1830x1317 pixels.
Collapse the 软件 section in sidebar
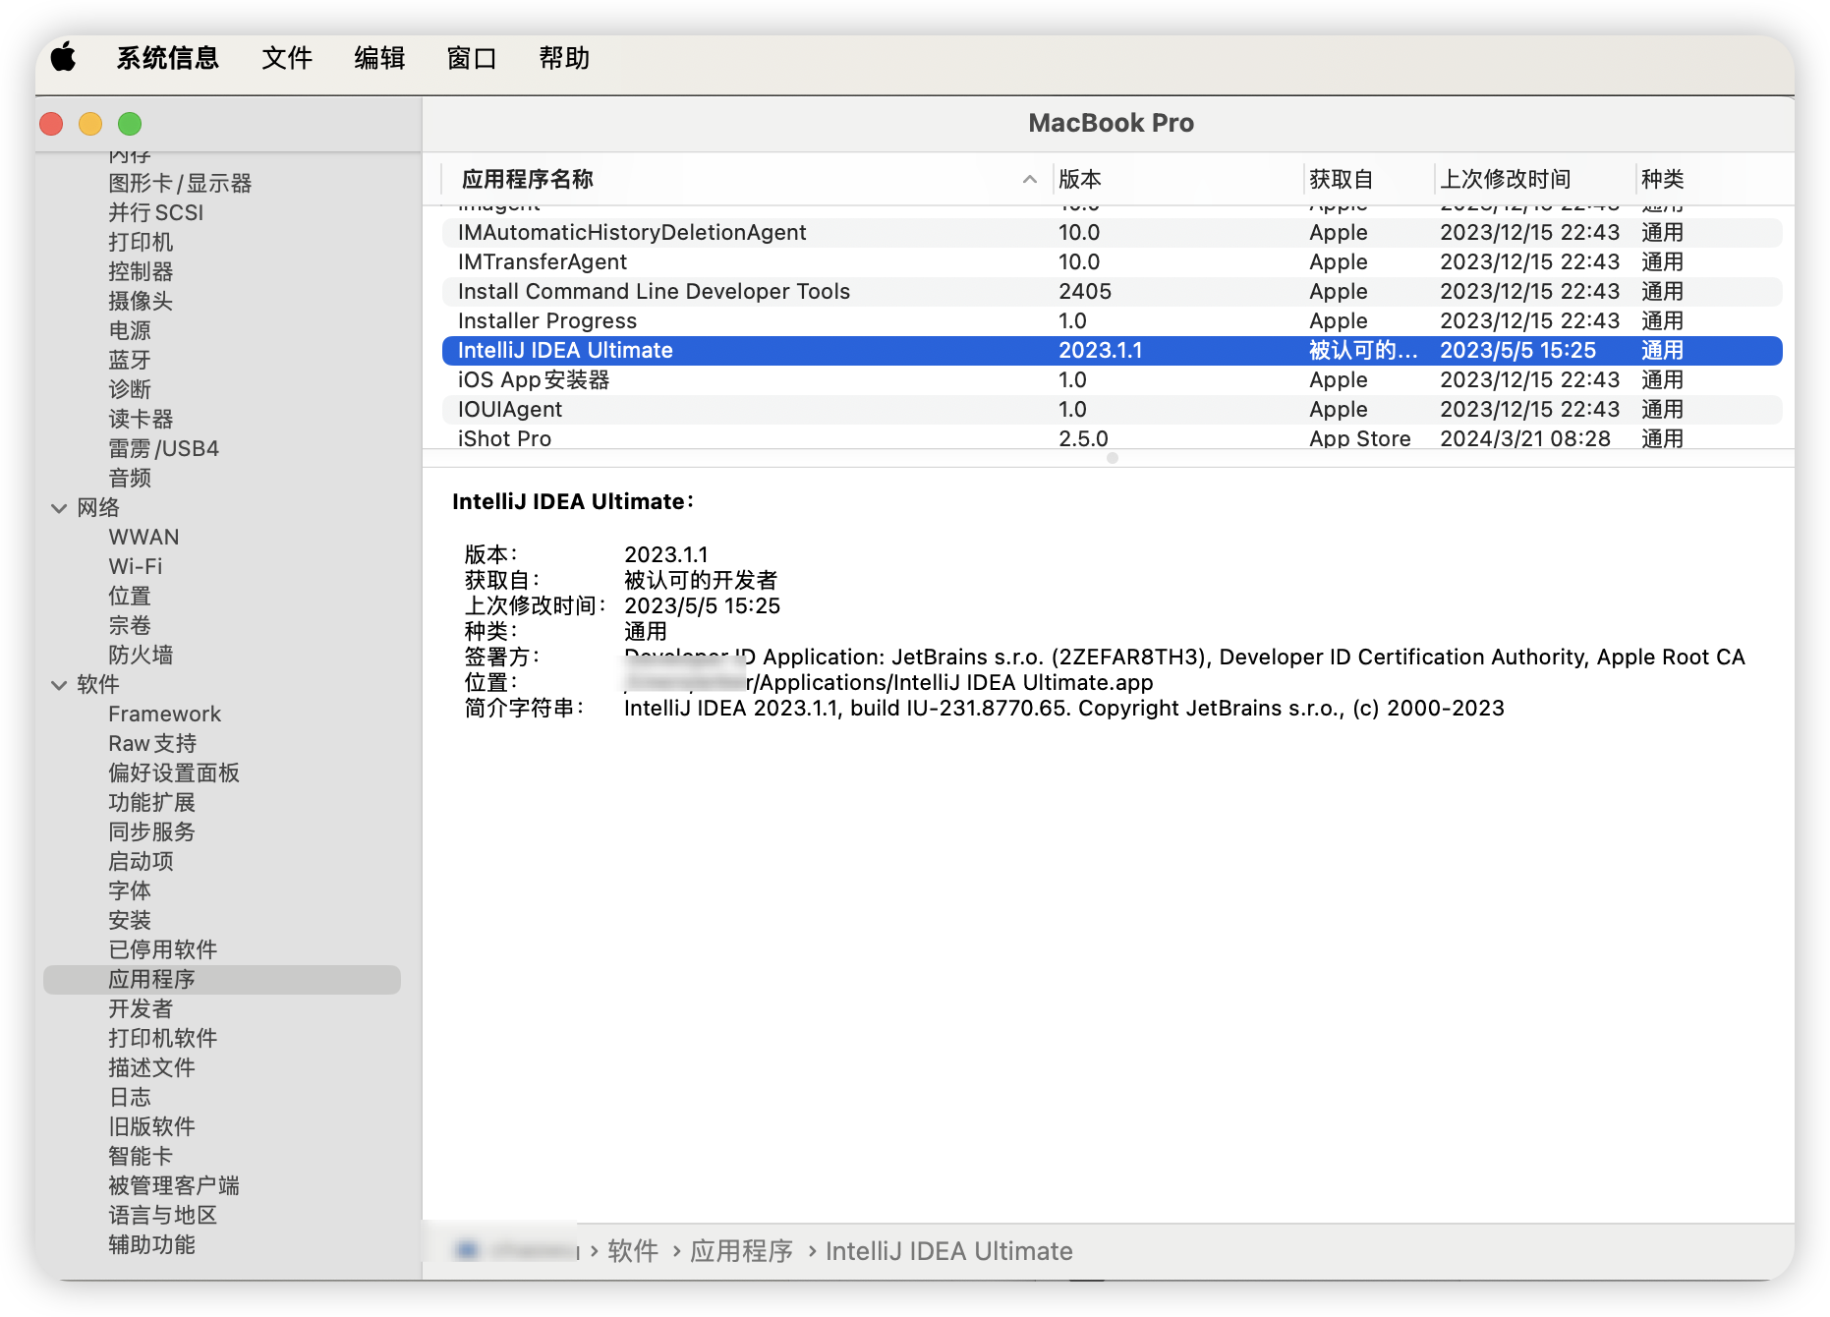pos(59,685)
